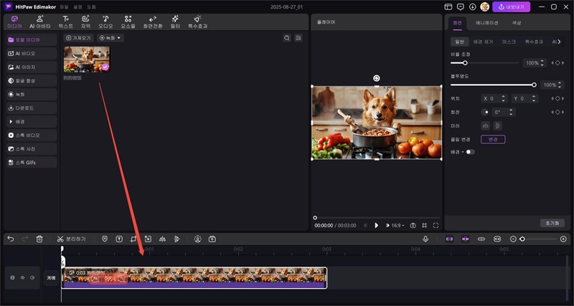Click the add text T icon in timeline toolbar
The image size is (574, 306).
click(x=119, y=239)
